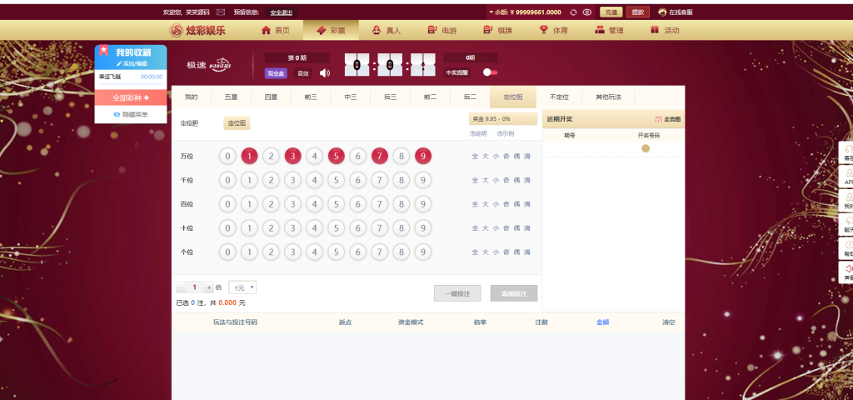
Task: Hide balance using the eye icon
Action: point(587,12)
